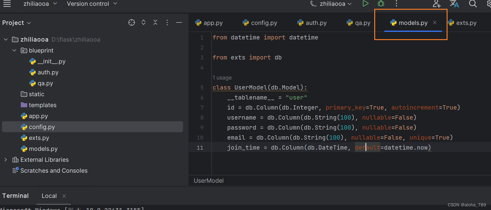Select the static folder
491x210 pixels.
pyautogui.click(x=33, y=94)
